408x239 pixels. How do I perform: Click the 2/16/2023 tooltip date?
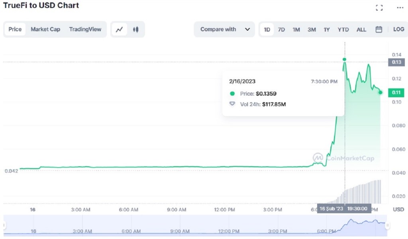242,81
